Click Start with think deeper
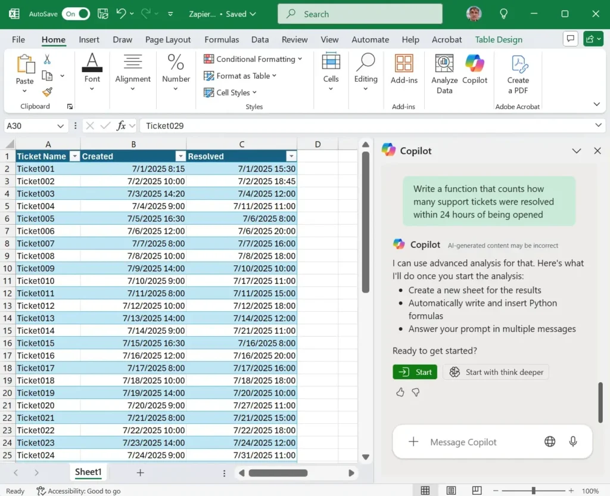Screen dimensions: 610x496 (x=496, y=371)
